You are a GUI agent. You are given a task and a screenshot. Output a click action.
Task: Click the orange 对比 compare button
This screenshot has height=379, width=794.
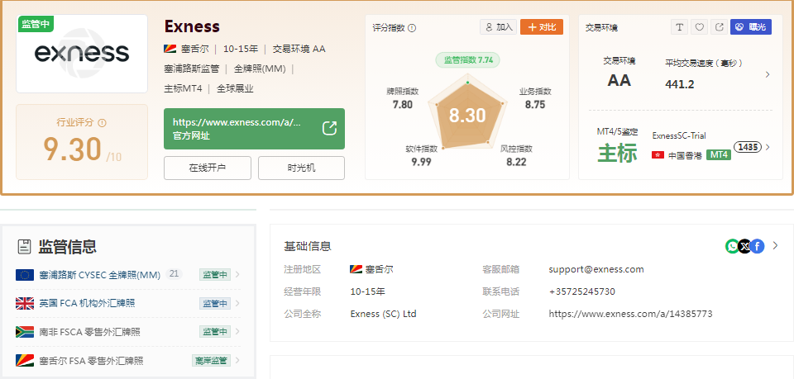[x=541, y=27]
